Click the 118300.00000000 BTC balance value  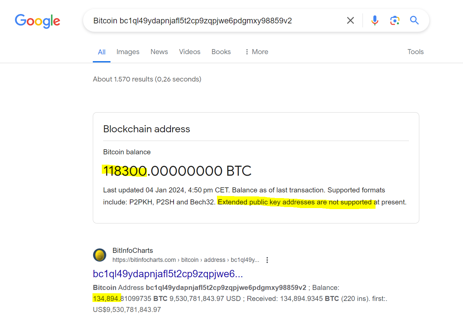point(177,171)
